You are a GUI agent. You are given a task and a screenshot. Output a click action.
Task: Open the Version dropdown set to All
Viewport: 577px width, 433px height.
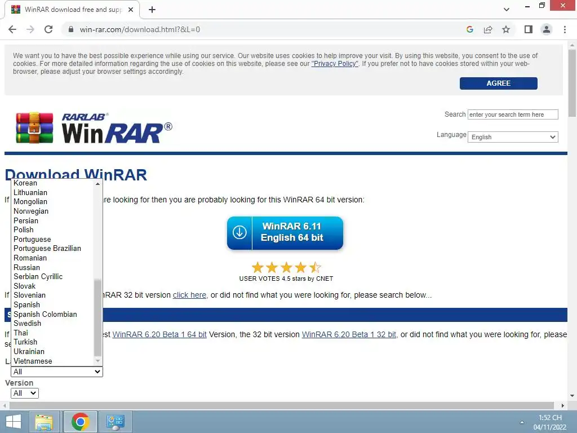tap(25, 393)
